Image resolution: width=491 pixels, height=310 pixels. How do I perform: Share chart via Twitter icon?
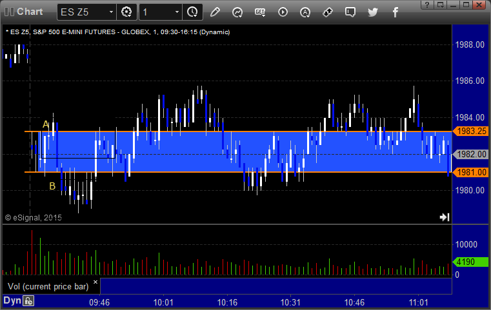point(373,12)
